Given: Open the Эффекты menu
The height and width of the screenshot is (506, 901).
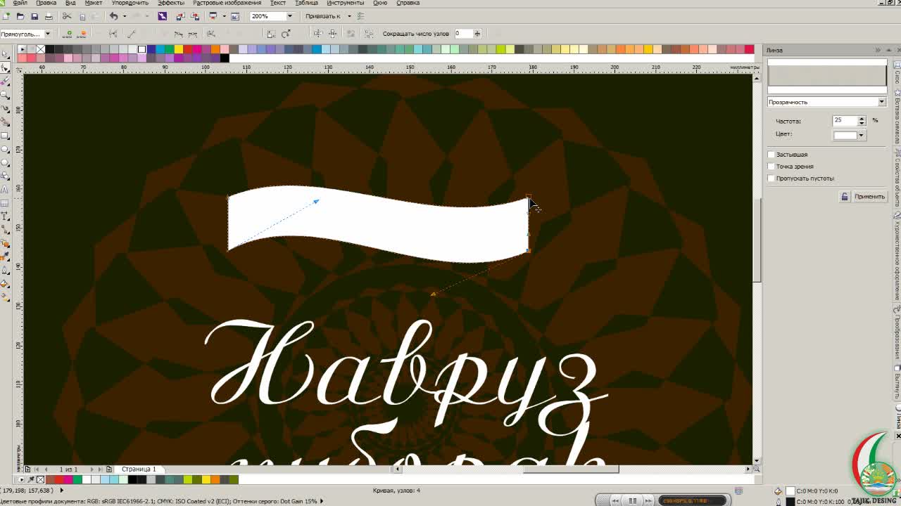Looking at the screenshot, I should point(171,3).
